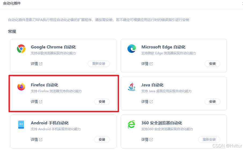This screenshot has width=243, height=150.
Task: Click the plugin intro text starting 自动化插件是影刀RPA
Action: (99, 20)
